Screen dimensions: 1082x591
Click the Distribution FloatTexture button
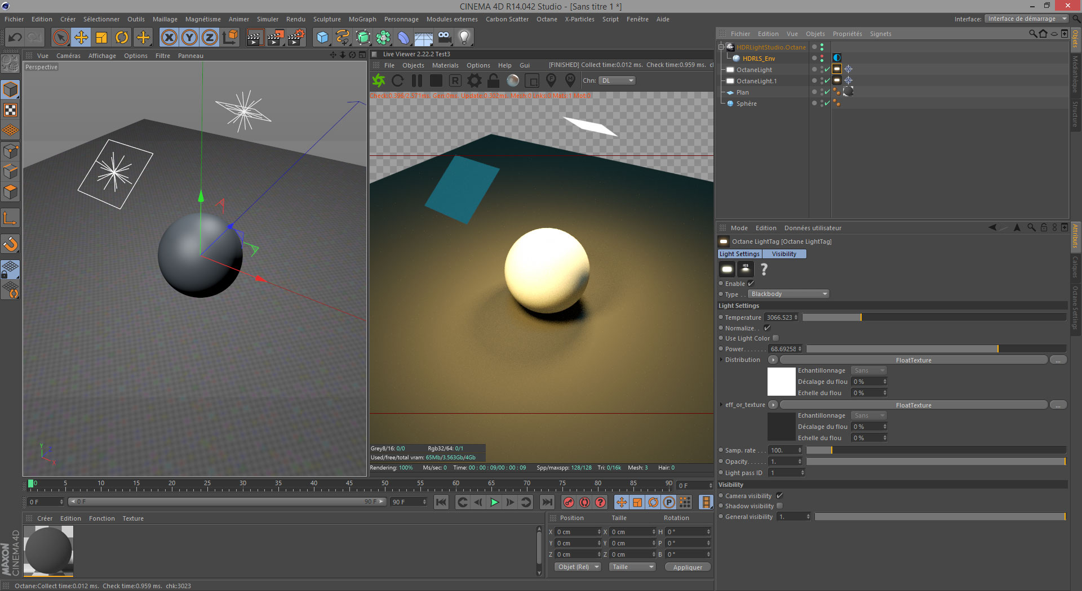tap(914, 360)
